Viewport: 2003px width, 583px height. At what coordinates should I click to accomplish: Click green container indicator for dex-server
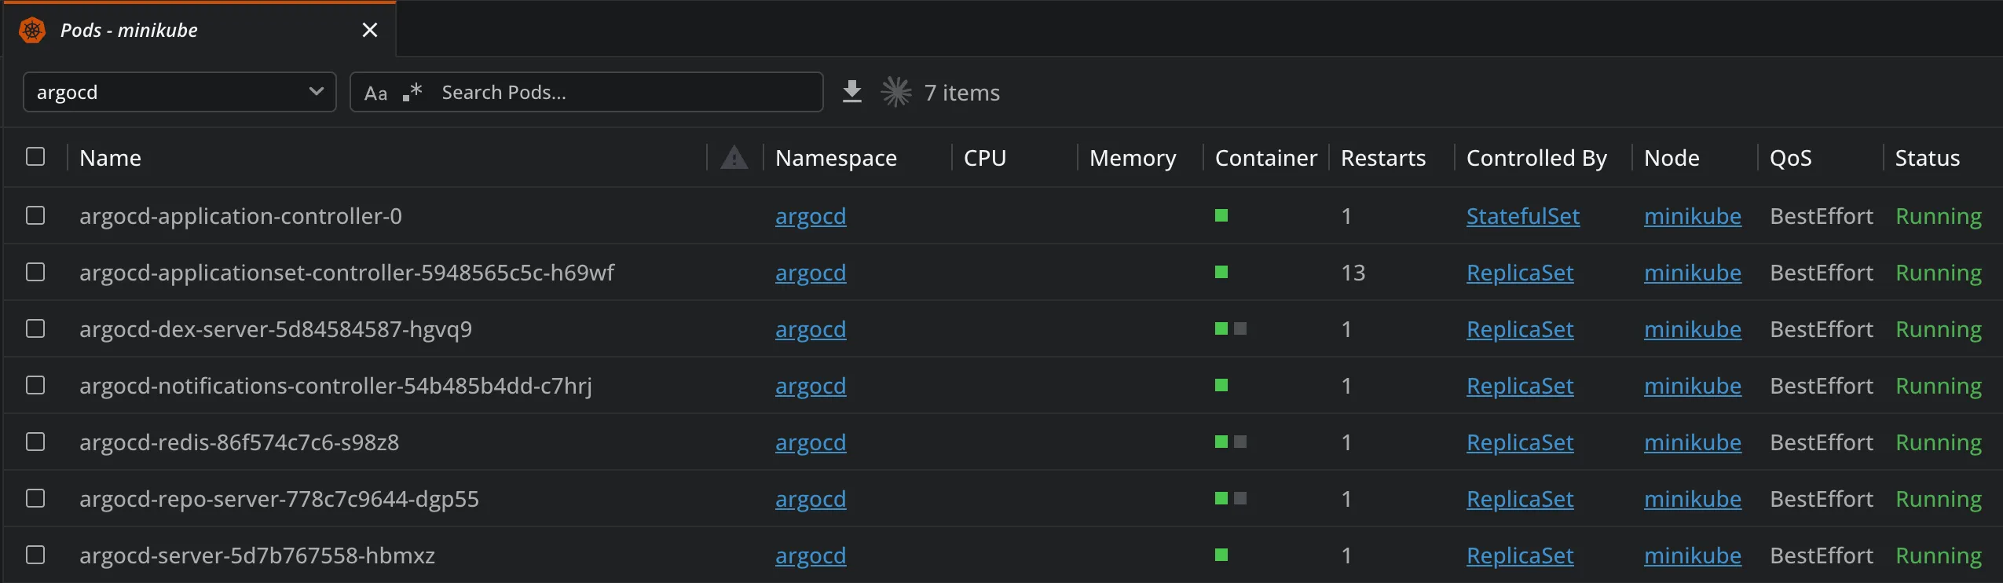(x=1221, y=328)
